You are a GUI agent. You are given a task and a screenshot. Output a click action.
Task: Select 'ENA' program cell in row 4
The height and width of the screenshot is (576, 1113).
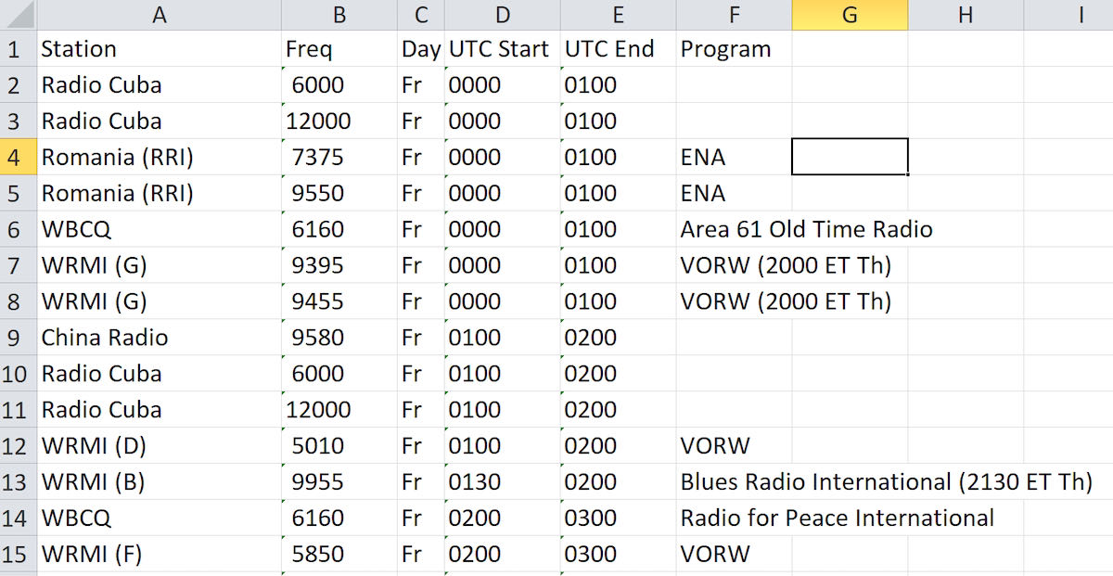[734, 157]
